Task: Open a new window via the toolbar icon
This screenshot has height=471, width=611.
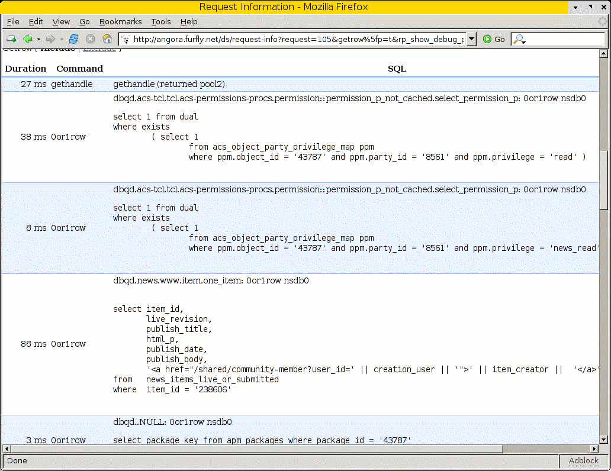Action: tap(11, 38)
